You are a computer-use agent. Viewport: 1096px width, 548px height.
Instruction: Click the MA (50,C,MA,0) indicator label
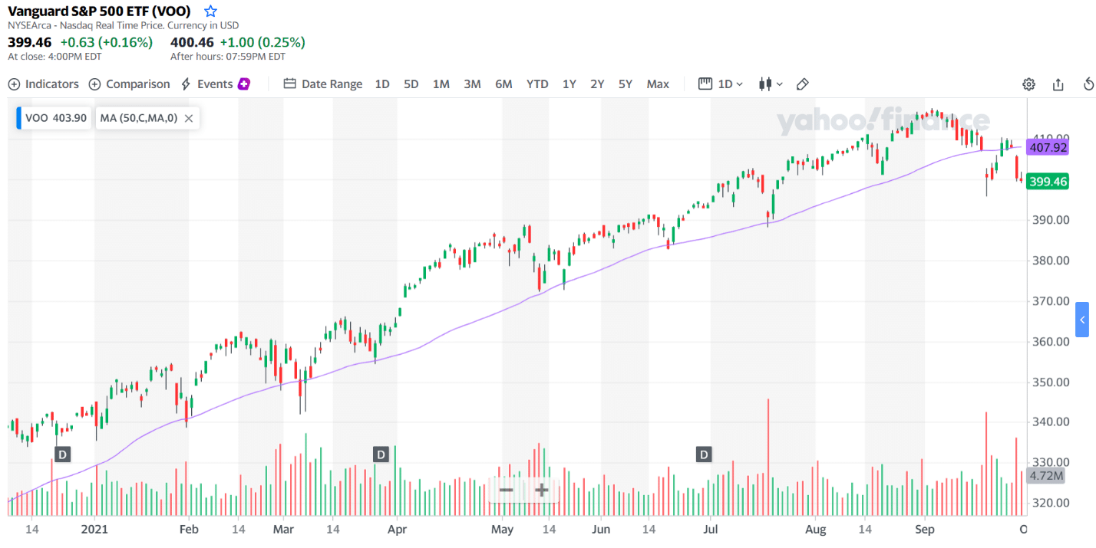click(x=139, y=118)
